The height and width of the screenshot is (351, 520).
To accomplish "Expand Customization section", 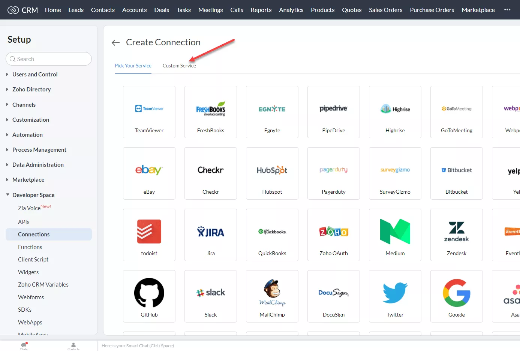I will 31,120.
